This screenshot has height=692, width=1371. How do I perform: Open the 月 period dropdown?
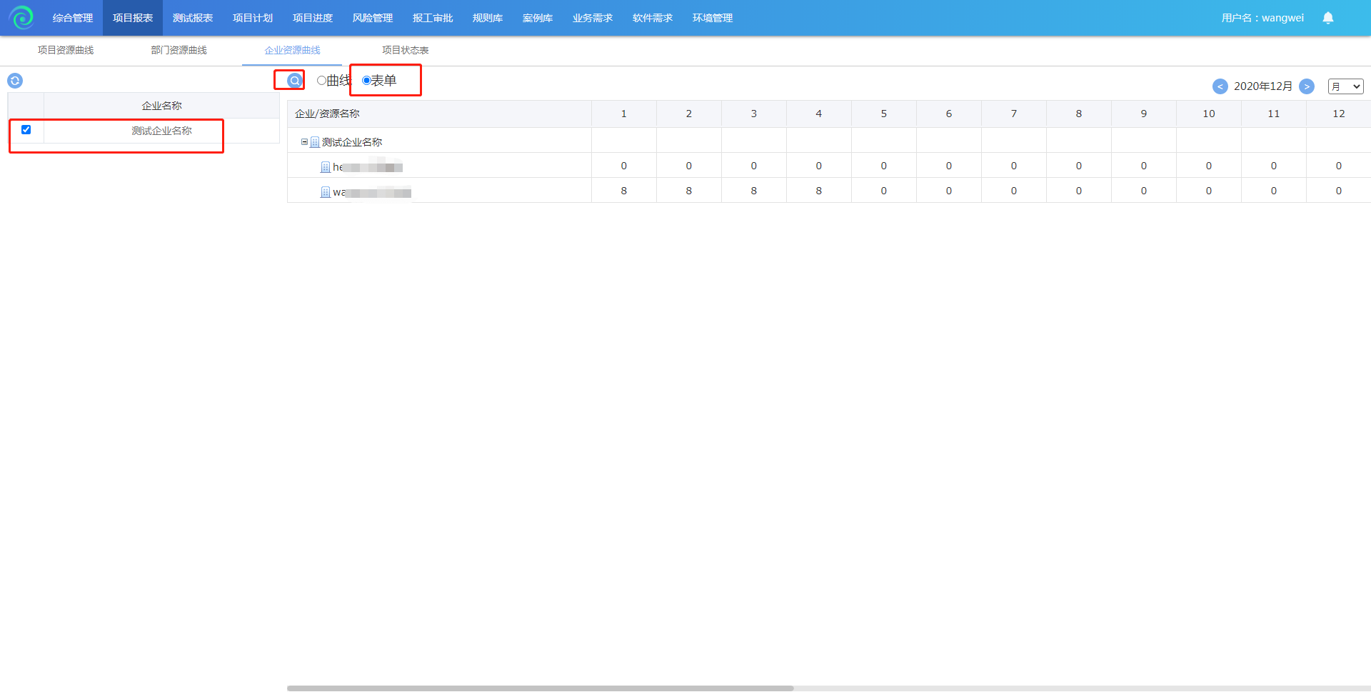[1345, 86]
